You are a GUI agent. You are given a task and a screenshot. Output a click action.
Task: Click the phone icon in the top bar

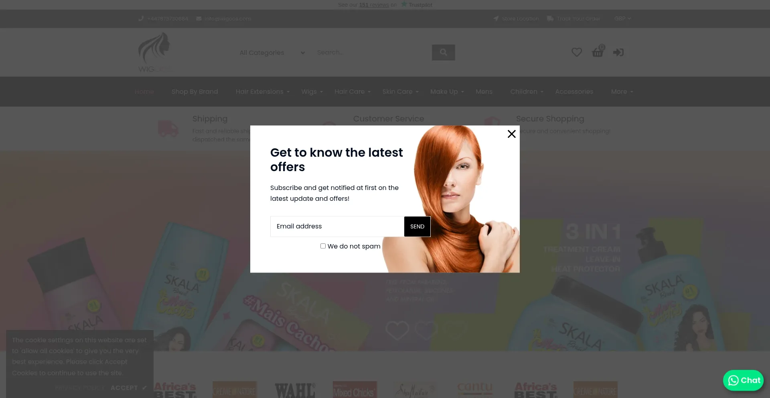point(141,18)
